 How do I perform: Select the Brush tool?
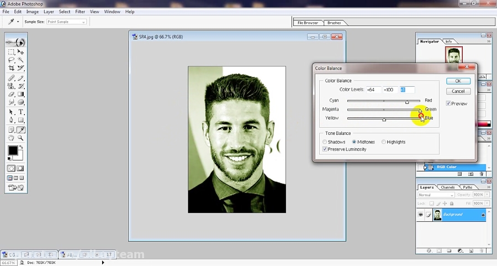pos(20,78)
